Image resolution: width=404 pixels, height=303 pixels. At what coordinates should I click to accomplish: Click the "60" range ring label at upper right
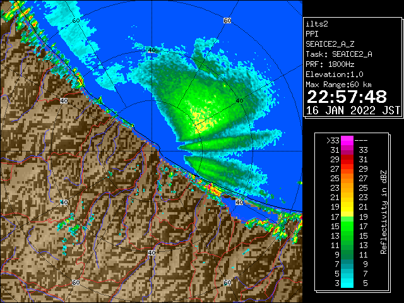coord(227,21)
